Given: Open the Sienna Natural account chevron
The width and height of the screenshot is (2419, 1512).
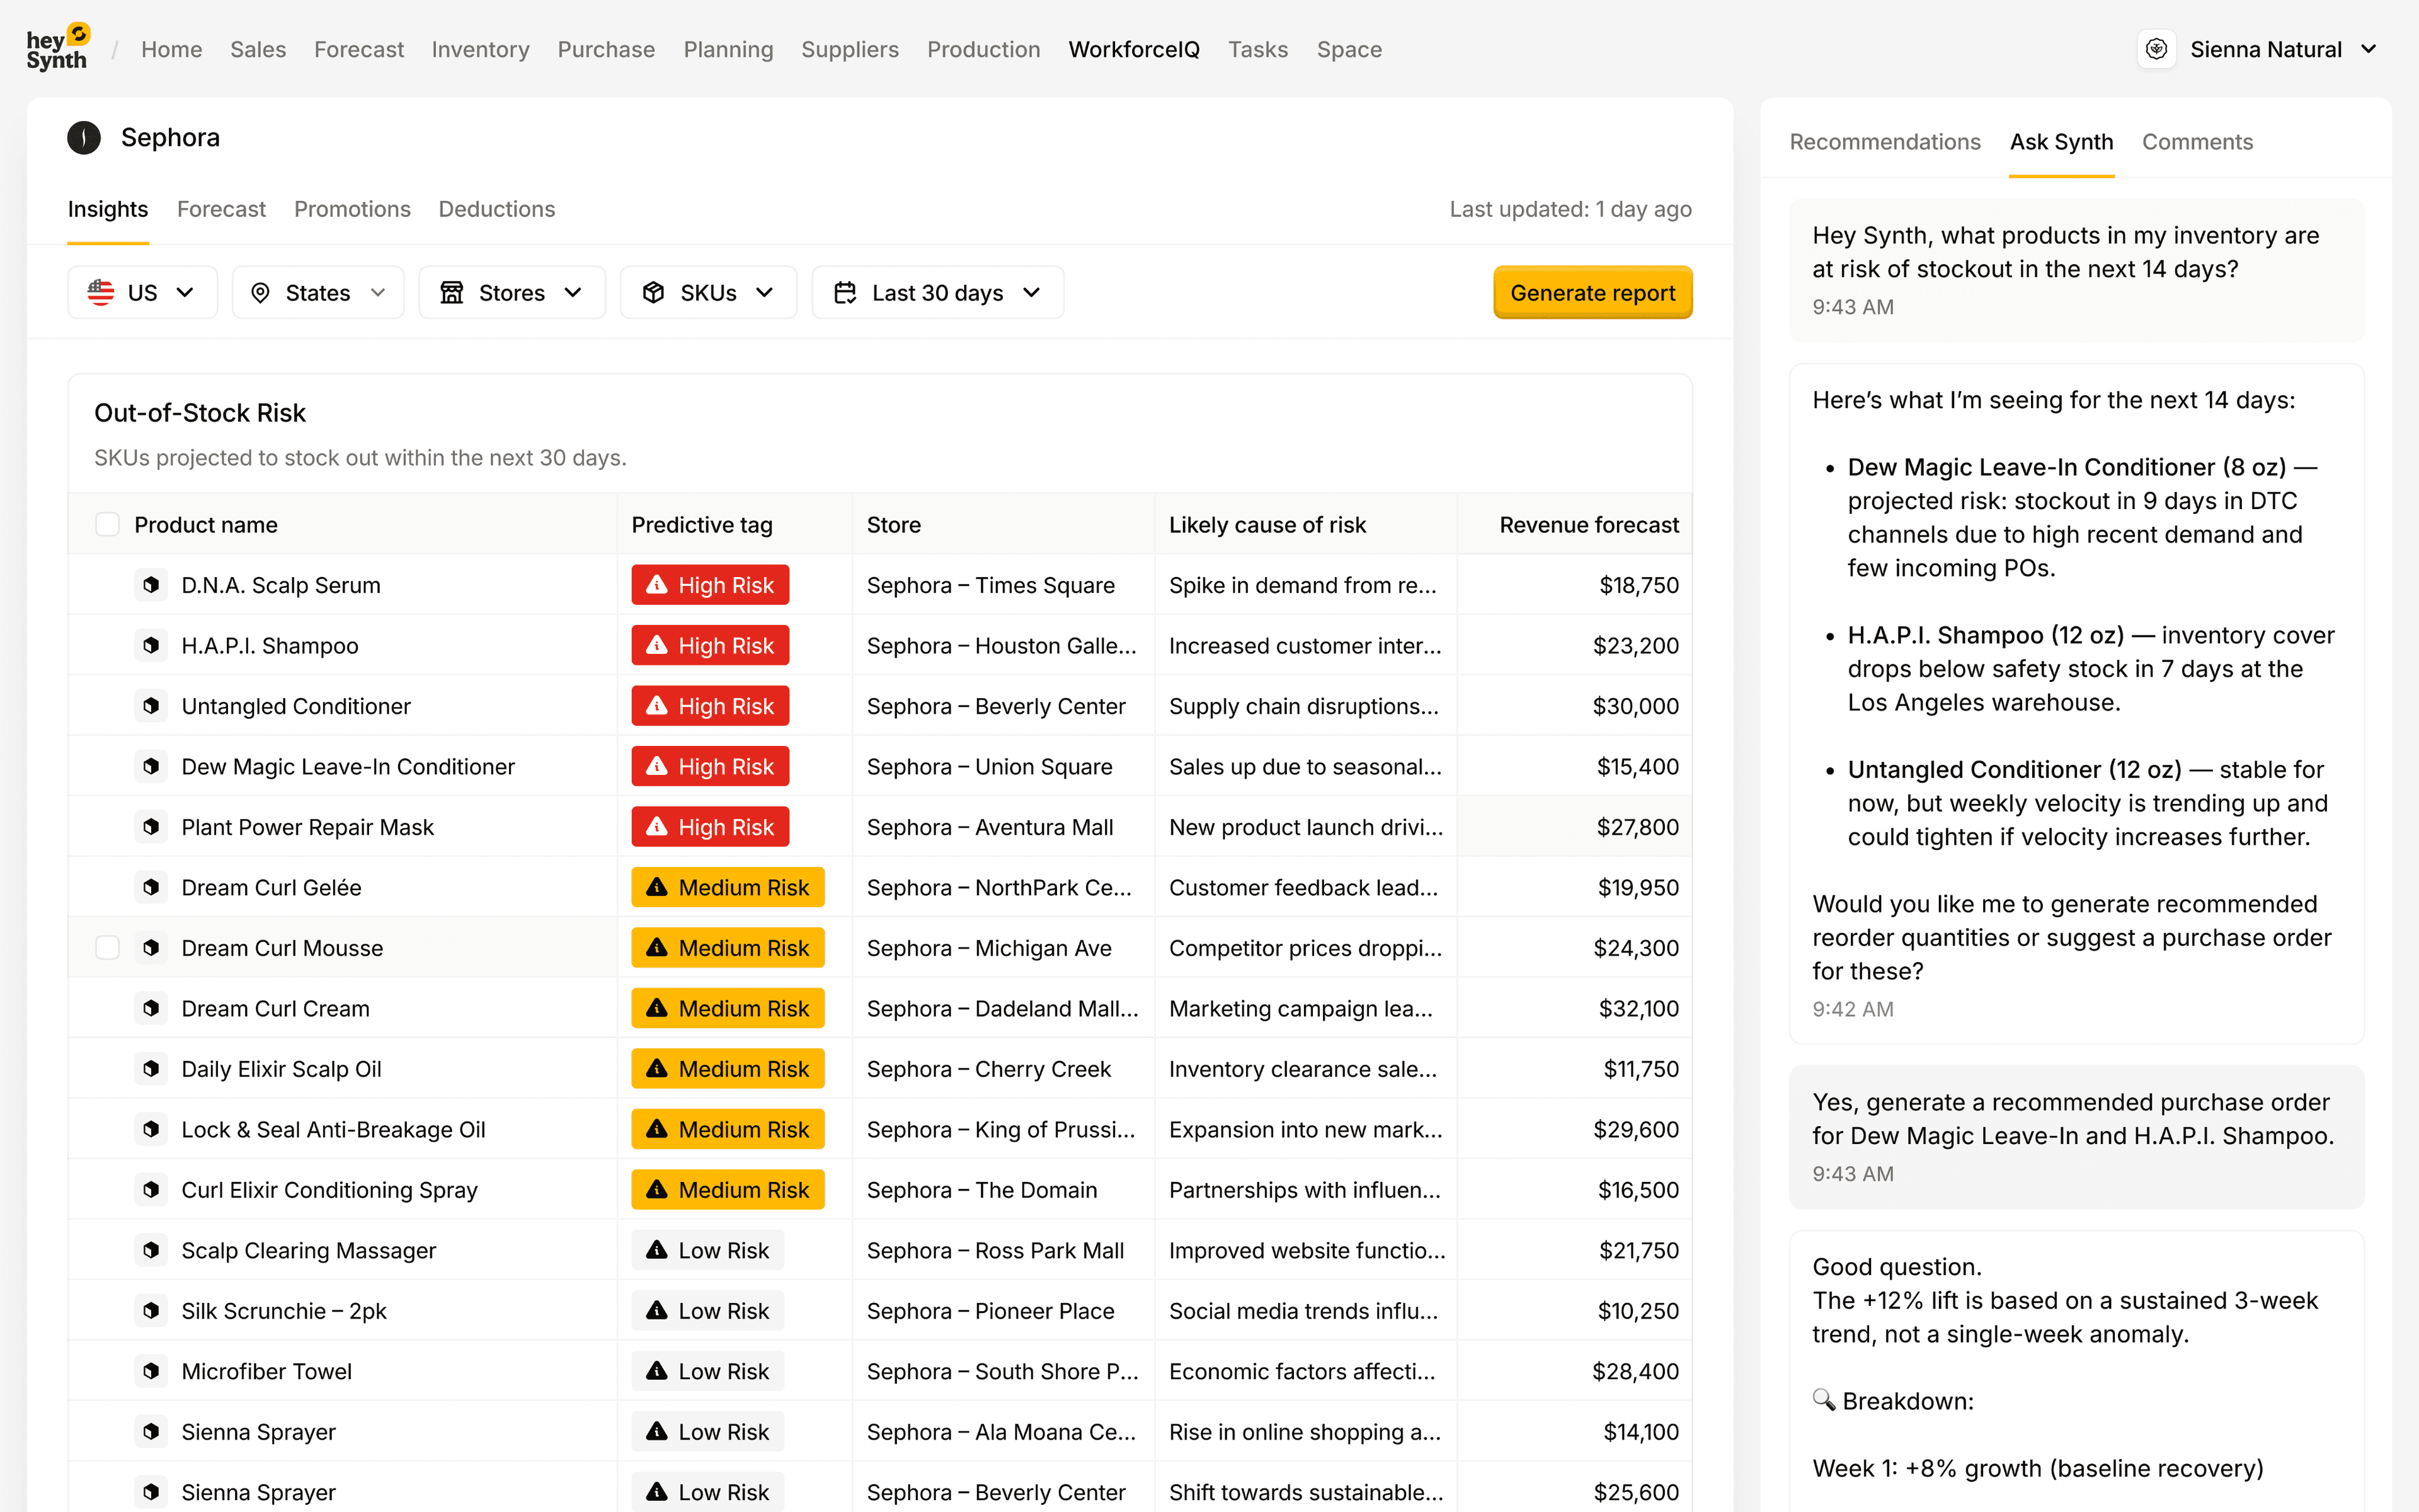Looking at the screenshot, I should pos(2369,49).
